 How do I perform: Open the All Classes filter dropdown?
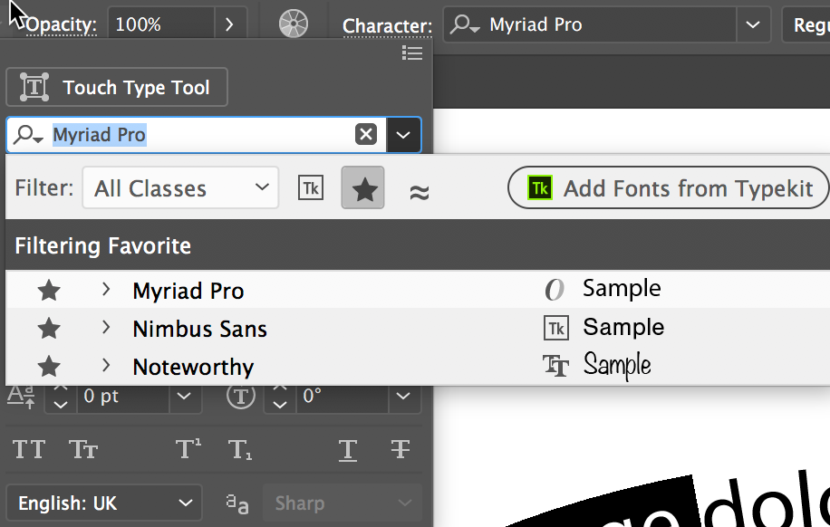click(x=180, y=188)
